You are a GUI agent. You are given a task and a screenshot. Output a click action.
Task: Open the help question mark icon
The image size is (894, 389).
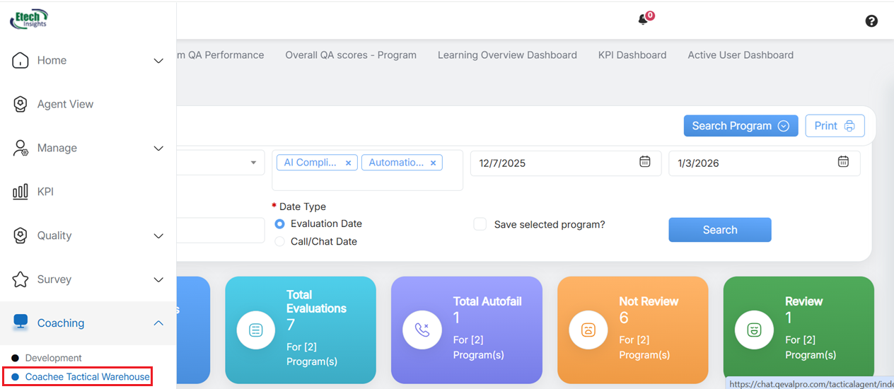tap(871, 21)
